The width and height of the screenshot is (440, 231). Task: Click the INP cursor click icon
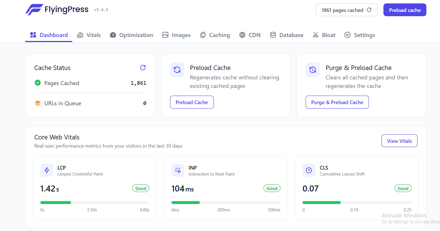pyautogui.click(x=178, y=170)
